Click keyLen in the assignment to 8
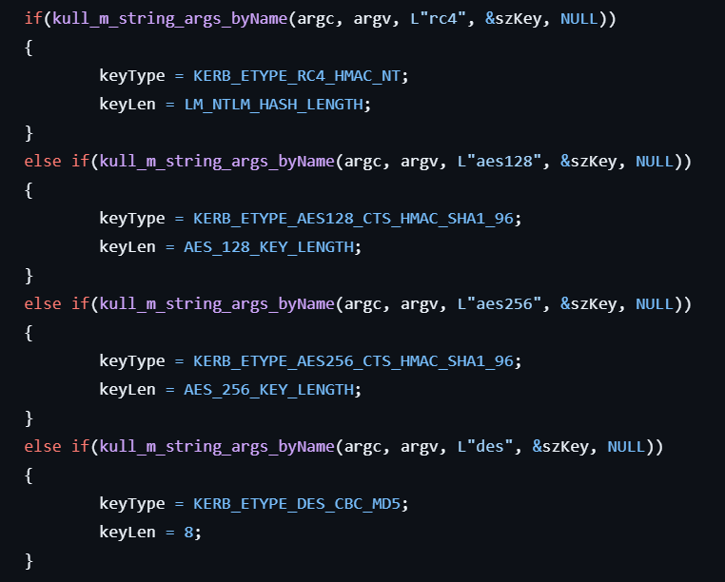Viewport: 725px width, 582px height. coord(127,533)
